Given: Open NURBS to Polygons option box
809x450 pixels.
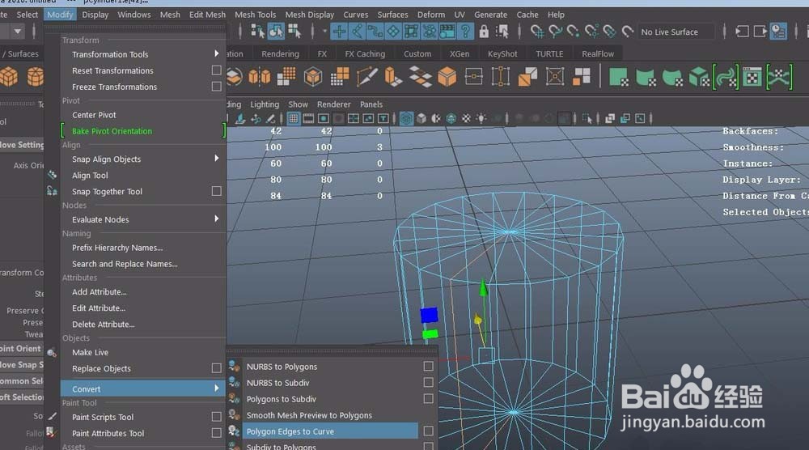Looking at the screenshot, I should point(428,366).
